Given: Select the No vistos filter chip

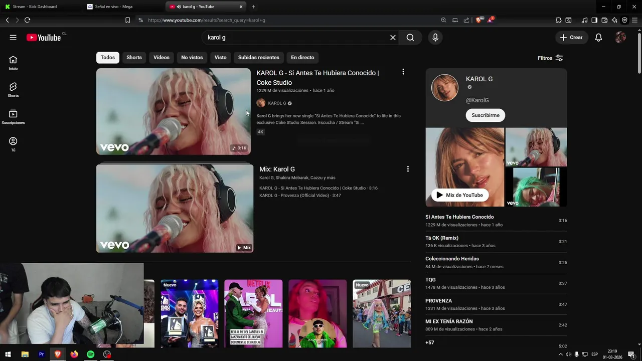Looking at the screenshot, I should point(192,58).
